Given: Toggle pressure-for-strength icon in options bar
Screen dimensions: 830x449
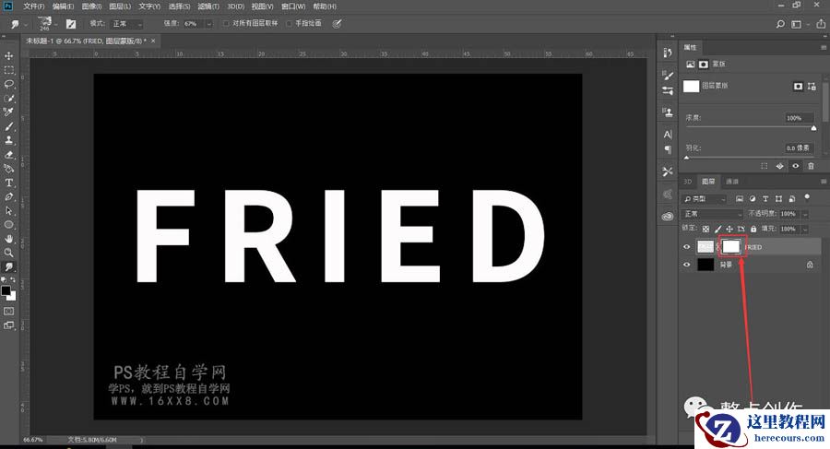Looking at the screenshot, I should point(337,24).
